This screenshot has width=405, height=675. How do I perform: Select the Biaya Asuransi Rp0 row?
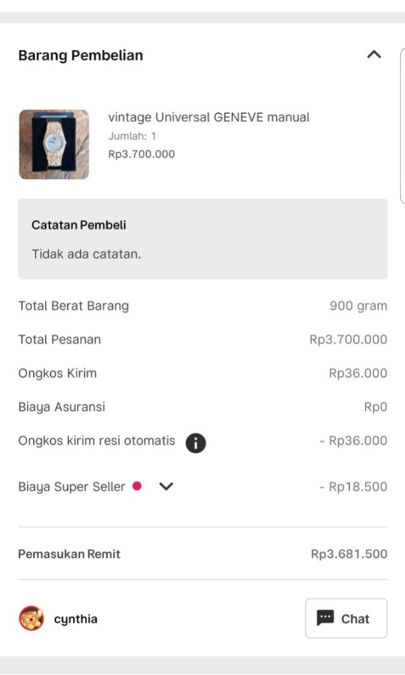point(202,406)
